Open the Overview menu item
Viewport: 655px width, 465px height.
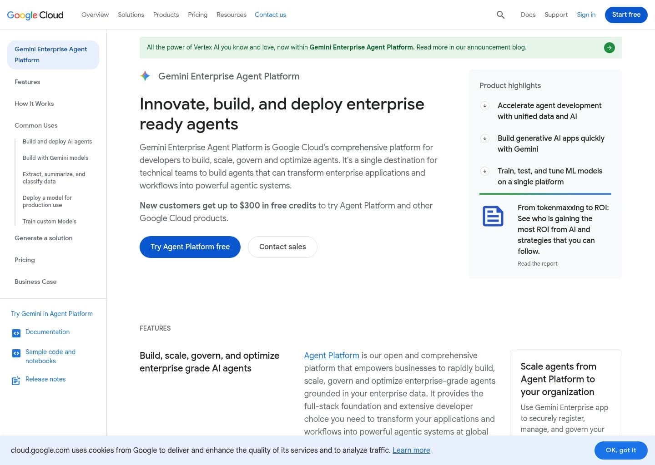click(95, 15)
